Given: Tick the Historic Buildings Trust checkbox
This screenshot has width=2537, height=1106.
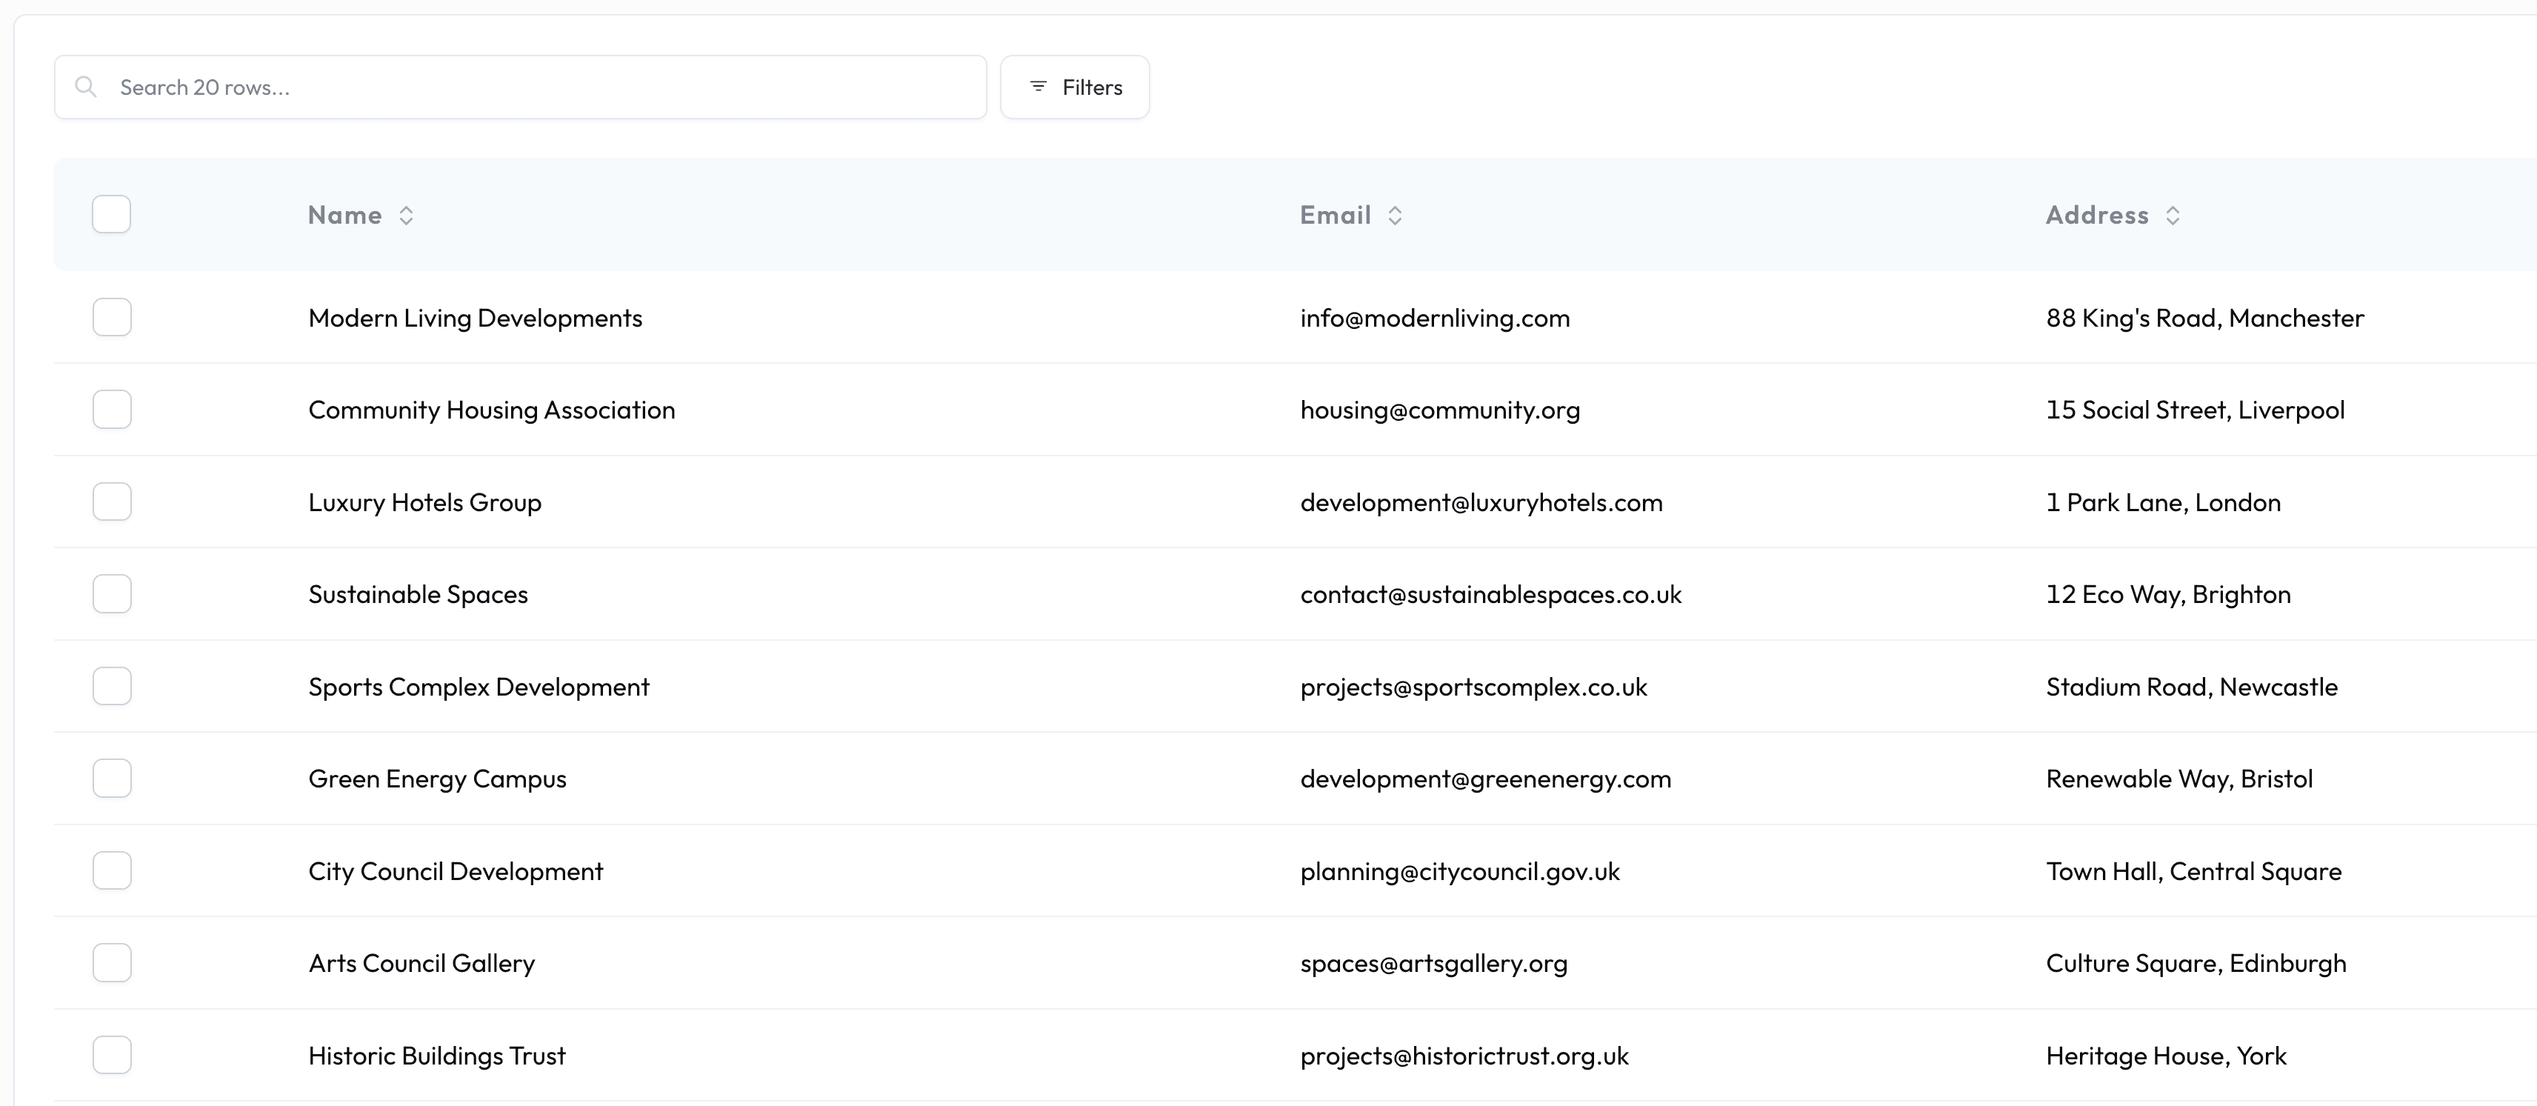Looking at the screenshot, I should pos(111,1055).
